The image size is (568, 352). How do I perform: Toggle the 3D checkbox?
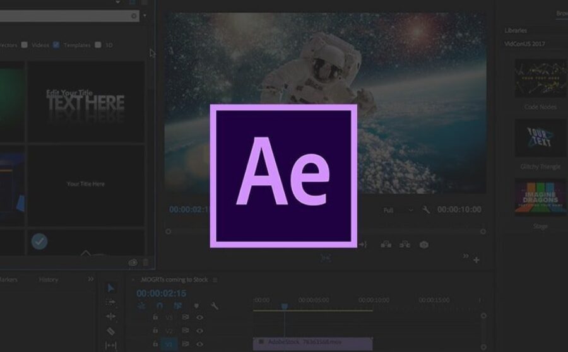[98, 45]
